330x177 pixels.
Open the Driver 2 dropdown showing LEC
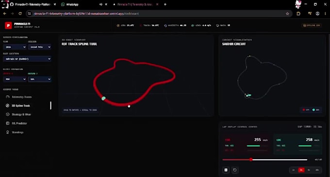click(40, 79)
